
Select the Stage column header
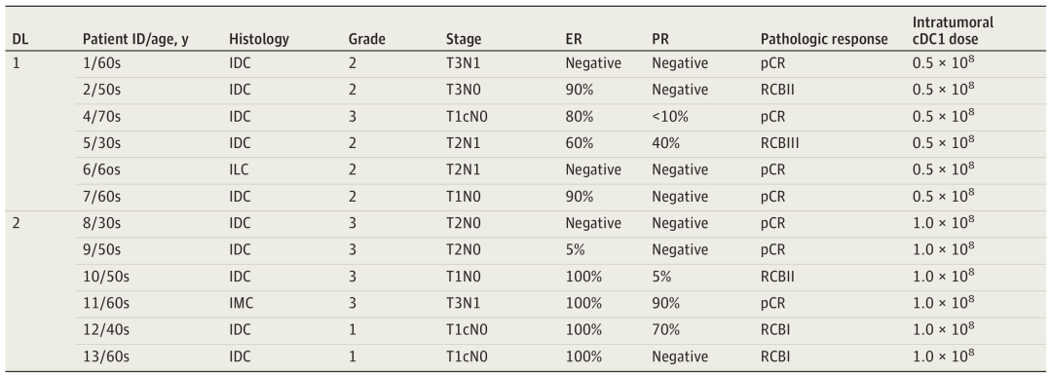tap(464, 40)
